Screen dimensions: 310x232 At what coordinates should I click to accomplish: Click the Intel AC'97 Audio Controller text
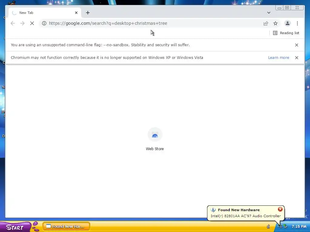pos(246,216)
